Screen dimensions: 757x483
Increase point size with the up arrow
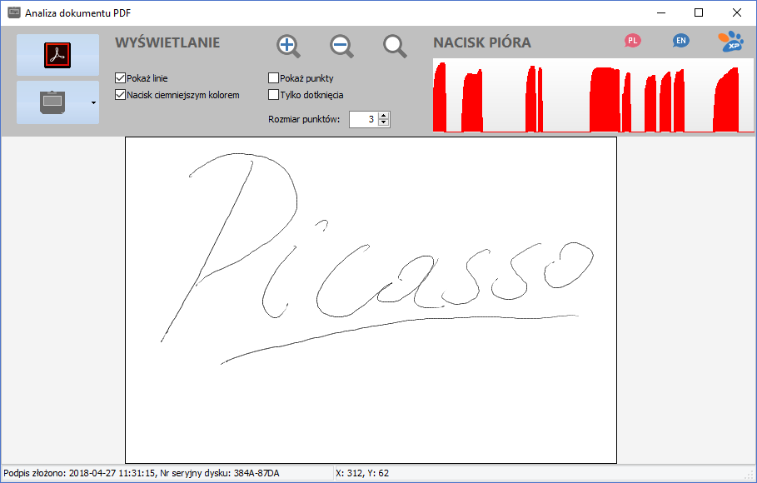[x=384, y=116]
